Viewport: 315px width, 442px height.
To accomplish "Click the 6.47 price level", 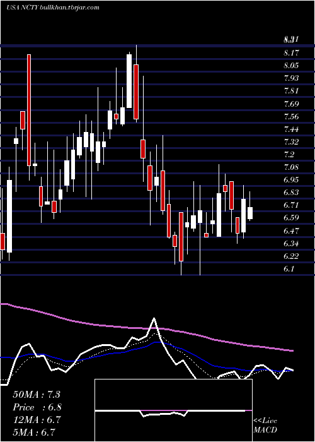I will [291, 231].
